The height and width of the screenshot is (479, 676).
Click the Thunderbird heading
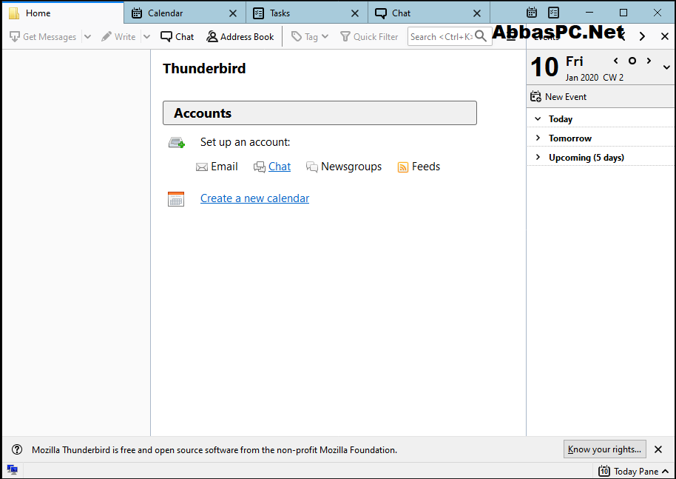[204, 69]
